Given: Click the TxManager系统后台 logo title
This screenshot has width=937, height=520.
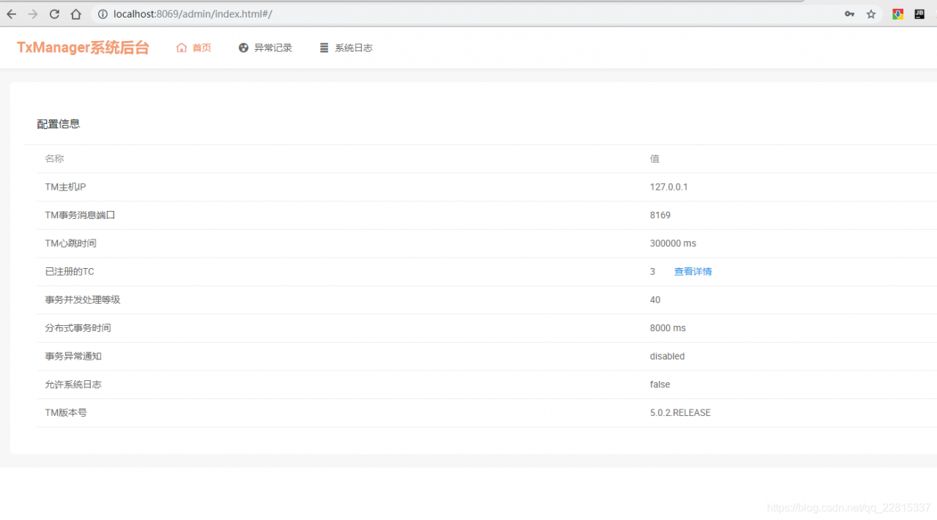Looking at the screenshot, I should click(x=83, y=48).
